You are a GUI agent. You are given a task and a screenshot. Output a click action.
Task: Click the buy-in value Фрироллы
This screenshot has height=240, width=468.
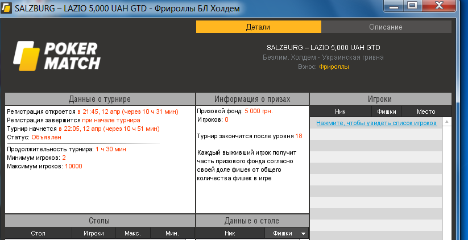click(x=334, y=67)
